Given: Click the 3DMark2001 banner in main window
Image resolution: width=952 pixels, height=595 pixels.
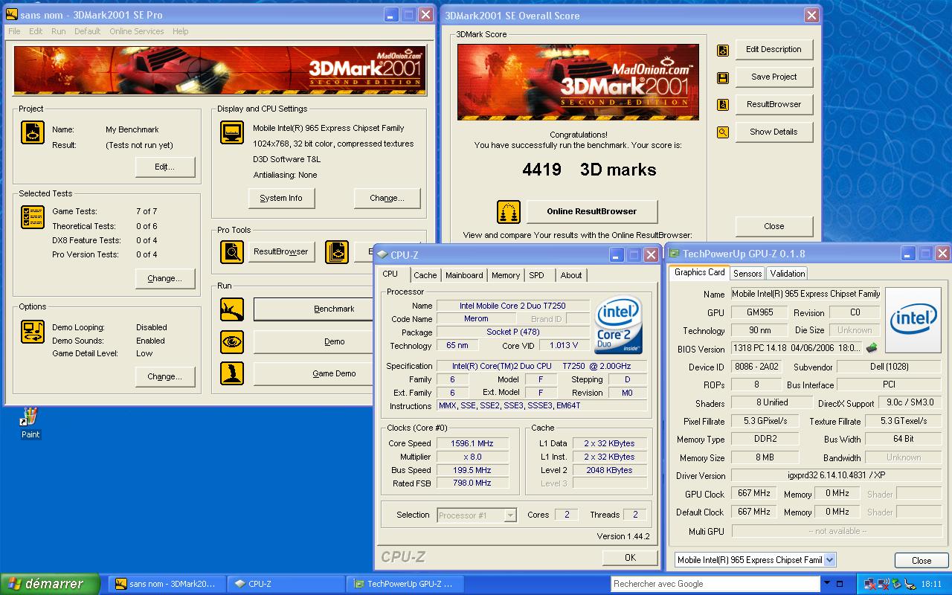Looking at the screenshot, I should click(x=219, y=71).
